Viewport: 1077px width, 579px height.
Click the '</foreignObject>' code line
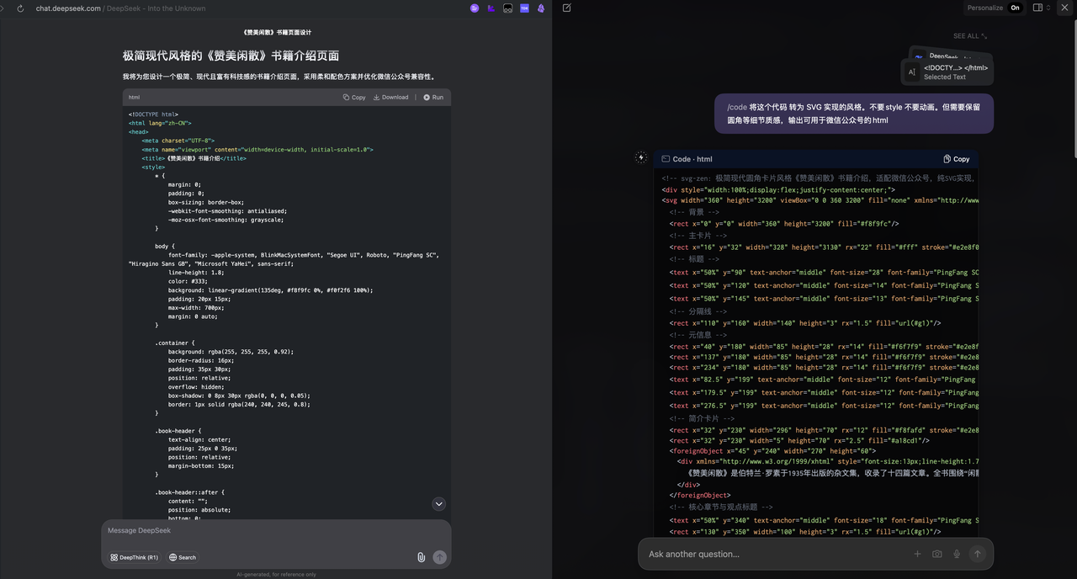click(x=699, y=496)
